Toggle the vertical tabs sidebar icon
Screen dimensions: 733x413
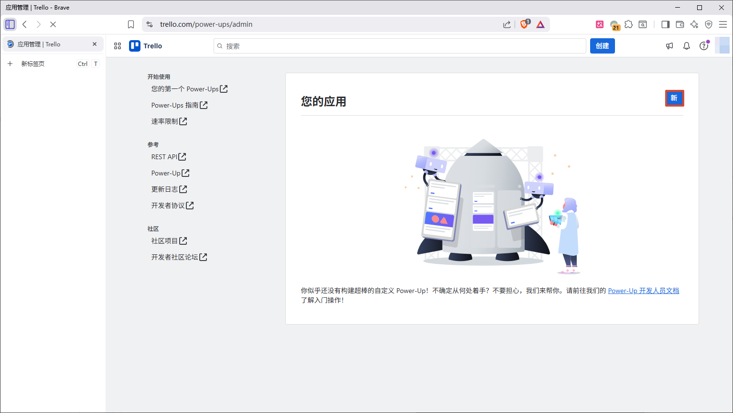[x=10, y=24]
